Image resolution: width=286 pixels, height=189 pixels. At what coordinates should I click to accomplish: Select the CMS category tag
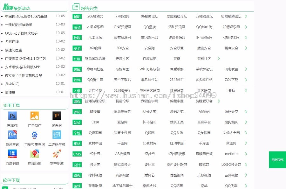coord(77,154)
